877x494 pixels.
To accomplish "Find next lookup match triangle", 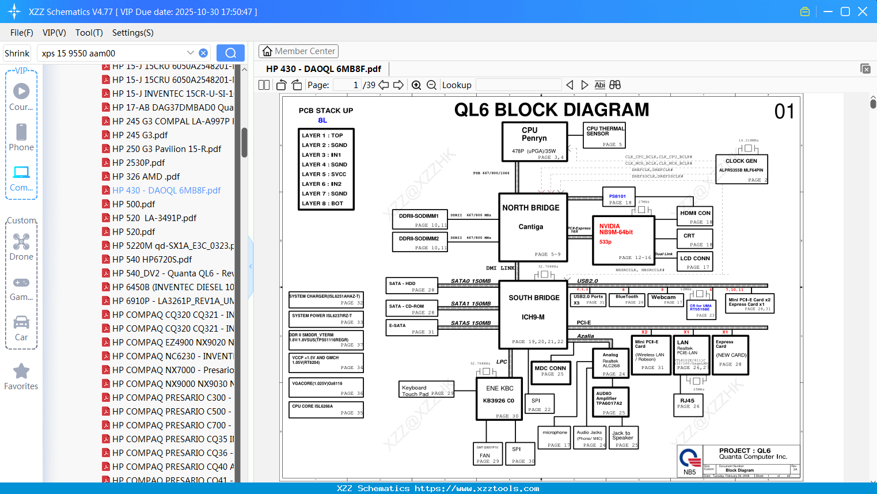I will pos(584,85).
